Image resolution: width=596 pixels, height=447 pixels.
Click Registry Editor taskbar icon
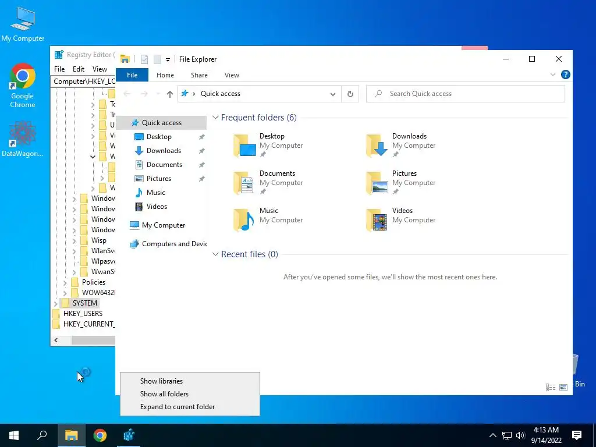click(129, 435)
